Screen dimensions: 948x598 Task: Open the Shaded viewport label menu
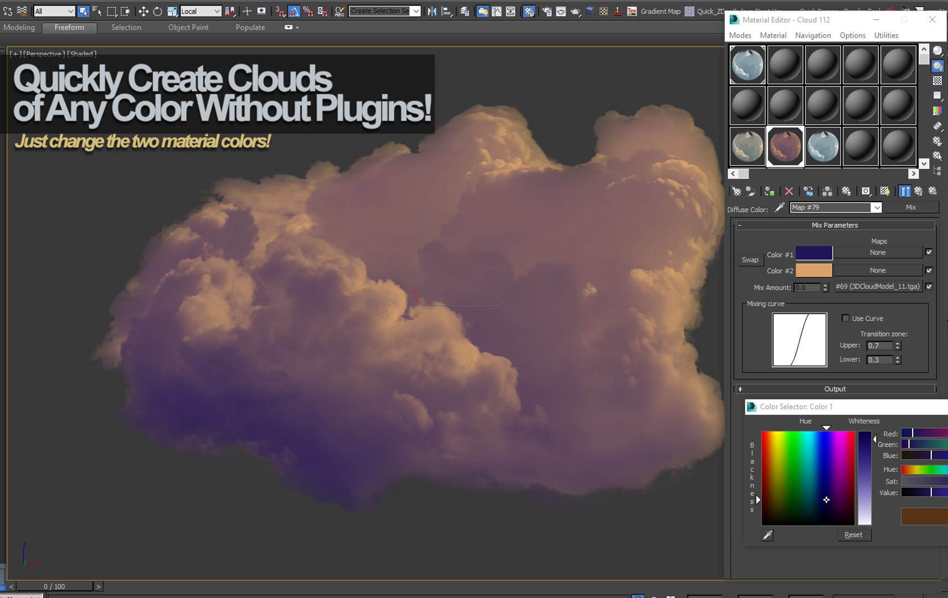[x=81, y=54]
